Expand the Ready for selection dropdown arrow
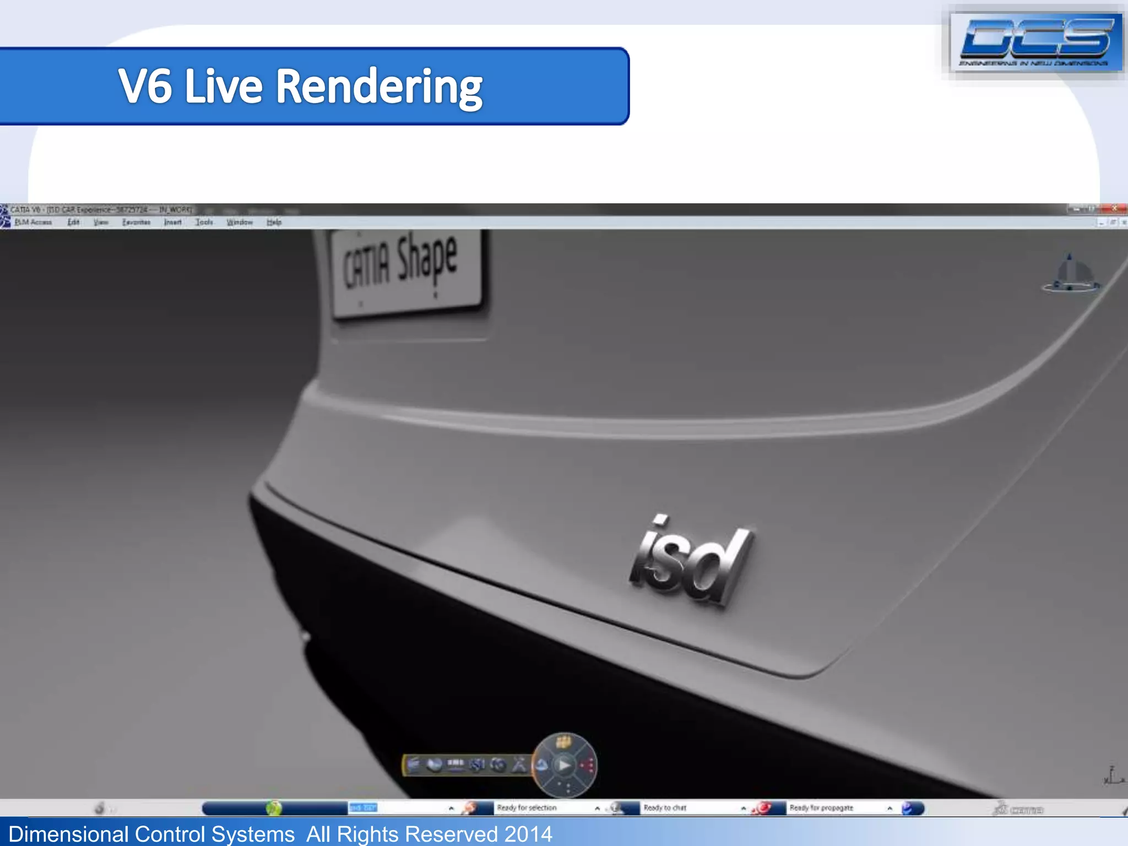 597,809
